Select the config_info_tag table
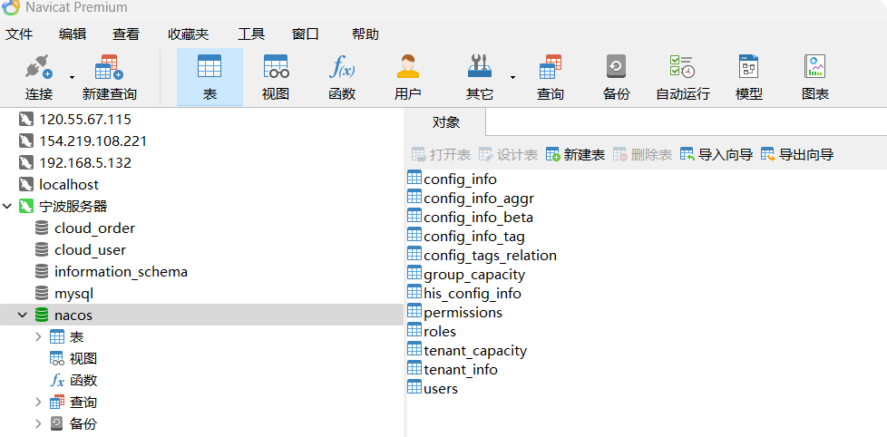This screenshot has height=437, width=887. [474, 237]
